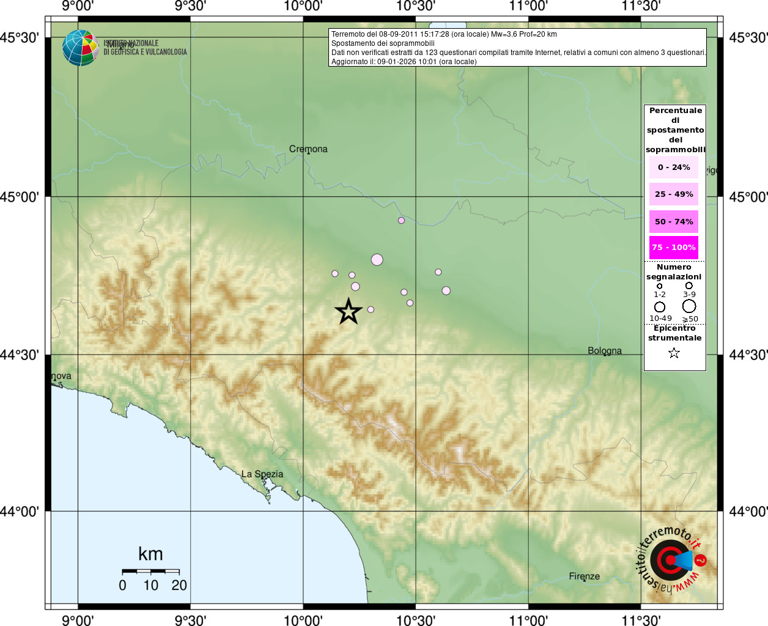Click the epicenter star on the map
The image size is (768, 626).
click(349, 312)
